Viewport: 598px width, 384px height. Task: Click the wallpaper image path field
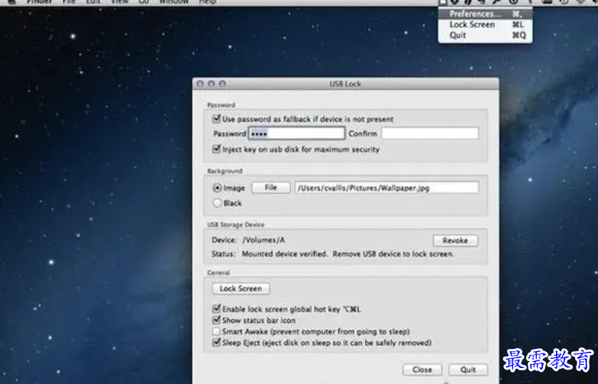point(386,188)
